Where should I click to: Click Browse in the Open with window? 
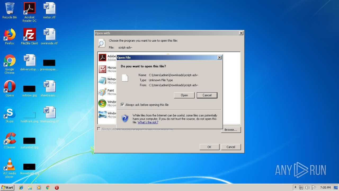(x=231, y=130)
